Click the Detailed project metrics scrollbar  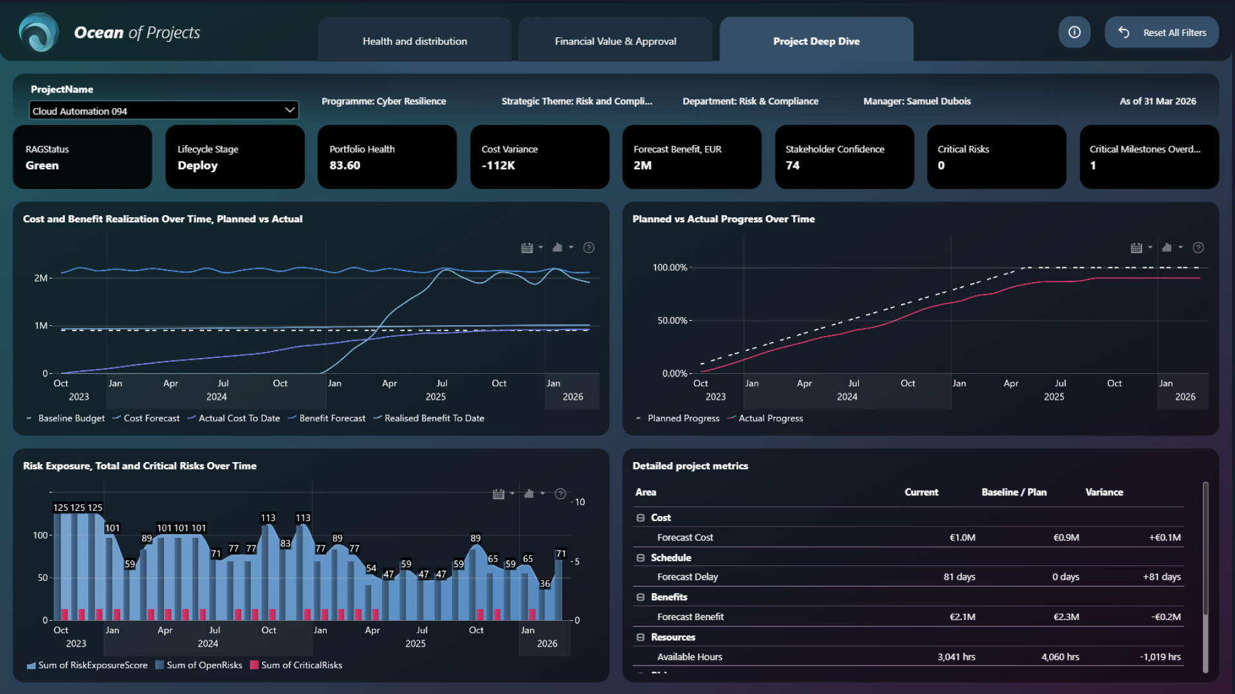(1205, 548)
